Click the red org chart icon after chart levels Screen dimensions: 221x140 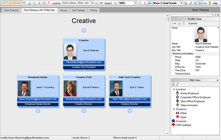pyautogui.click(x=186, y=3)
